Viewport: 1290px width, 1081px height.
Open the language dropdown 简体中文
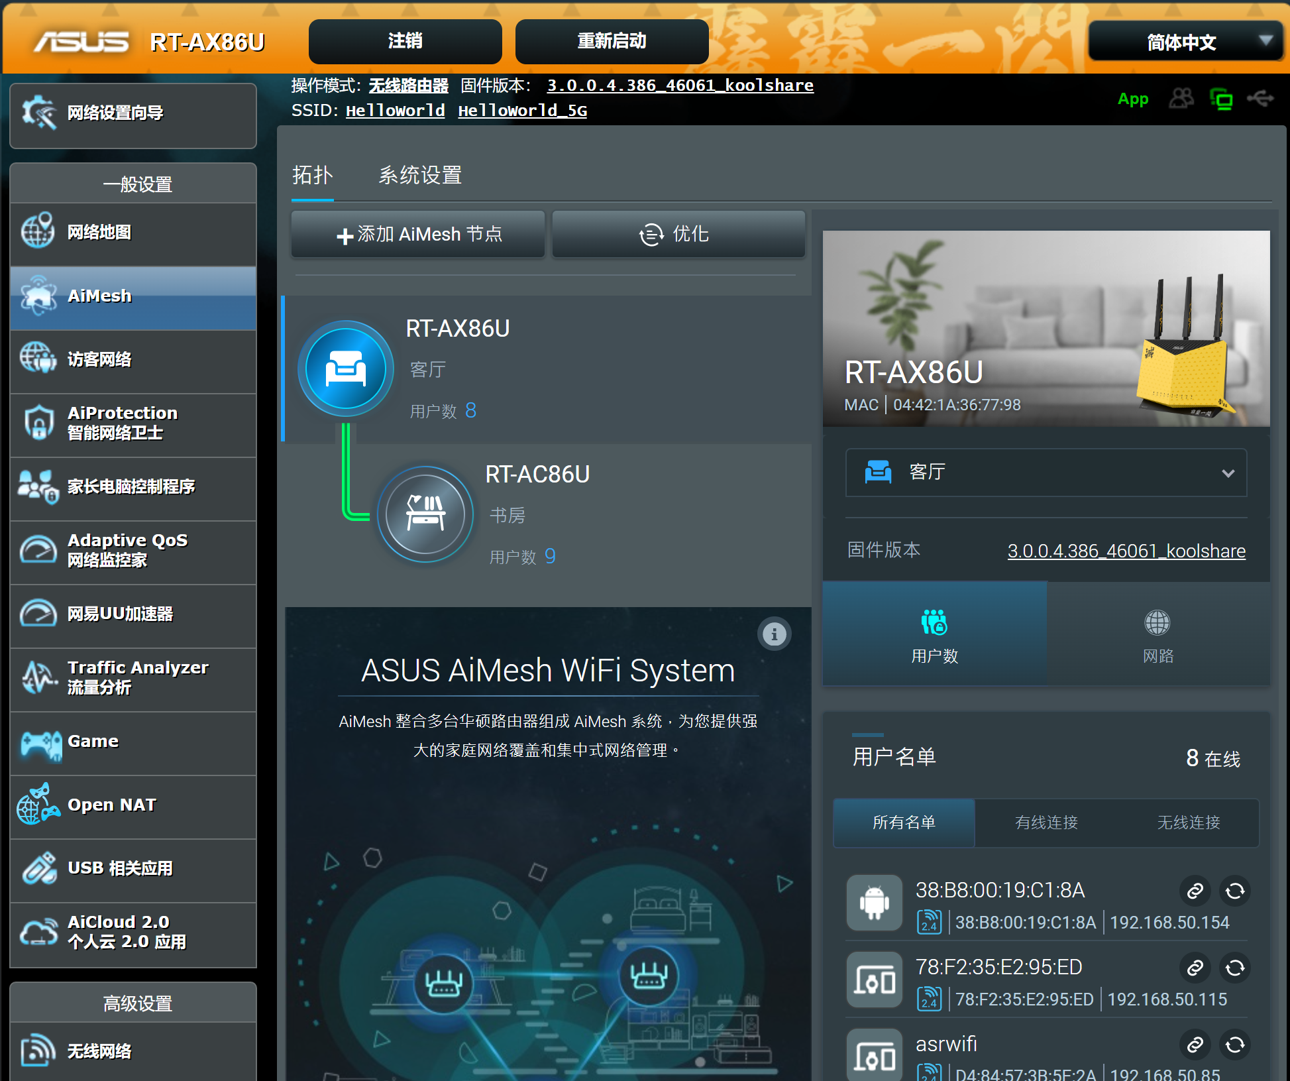click(x=1186, y=42)
